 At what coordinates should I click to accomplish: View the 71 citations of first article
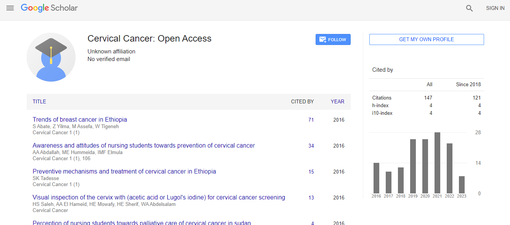311,120
